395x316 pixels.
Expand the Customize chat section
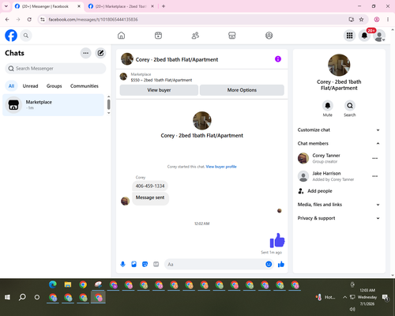(339, 130)
